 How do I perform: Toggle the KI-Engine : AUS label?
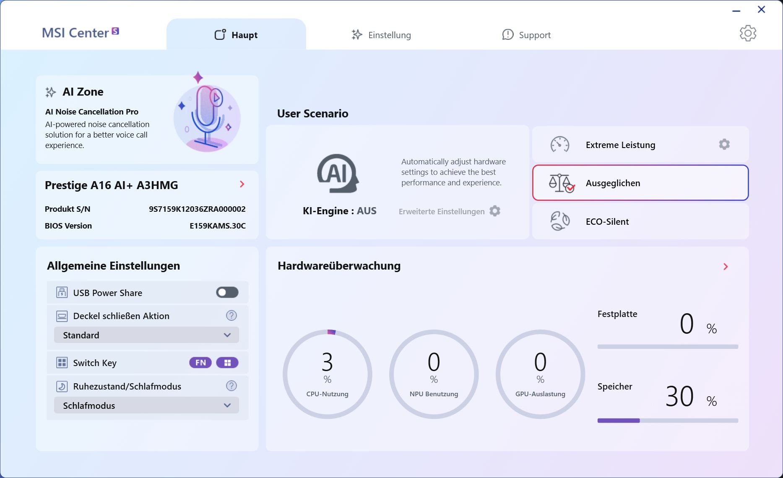(340, 211)
